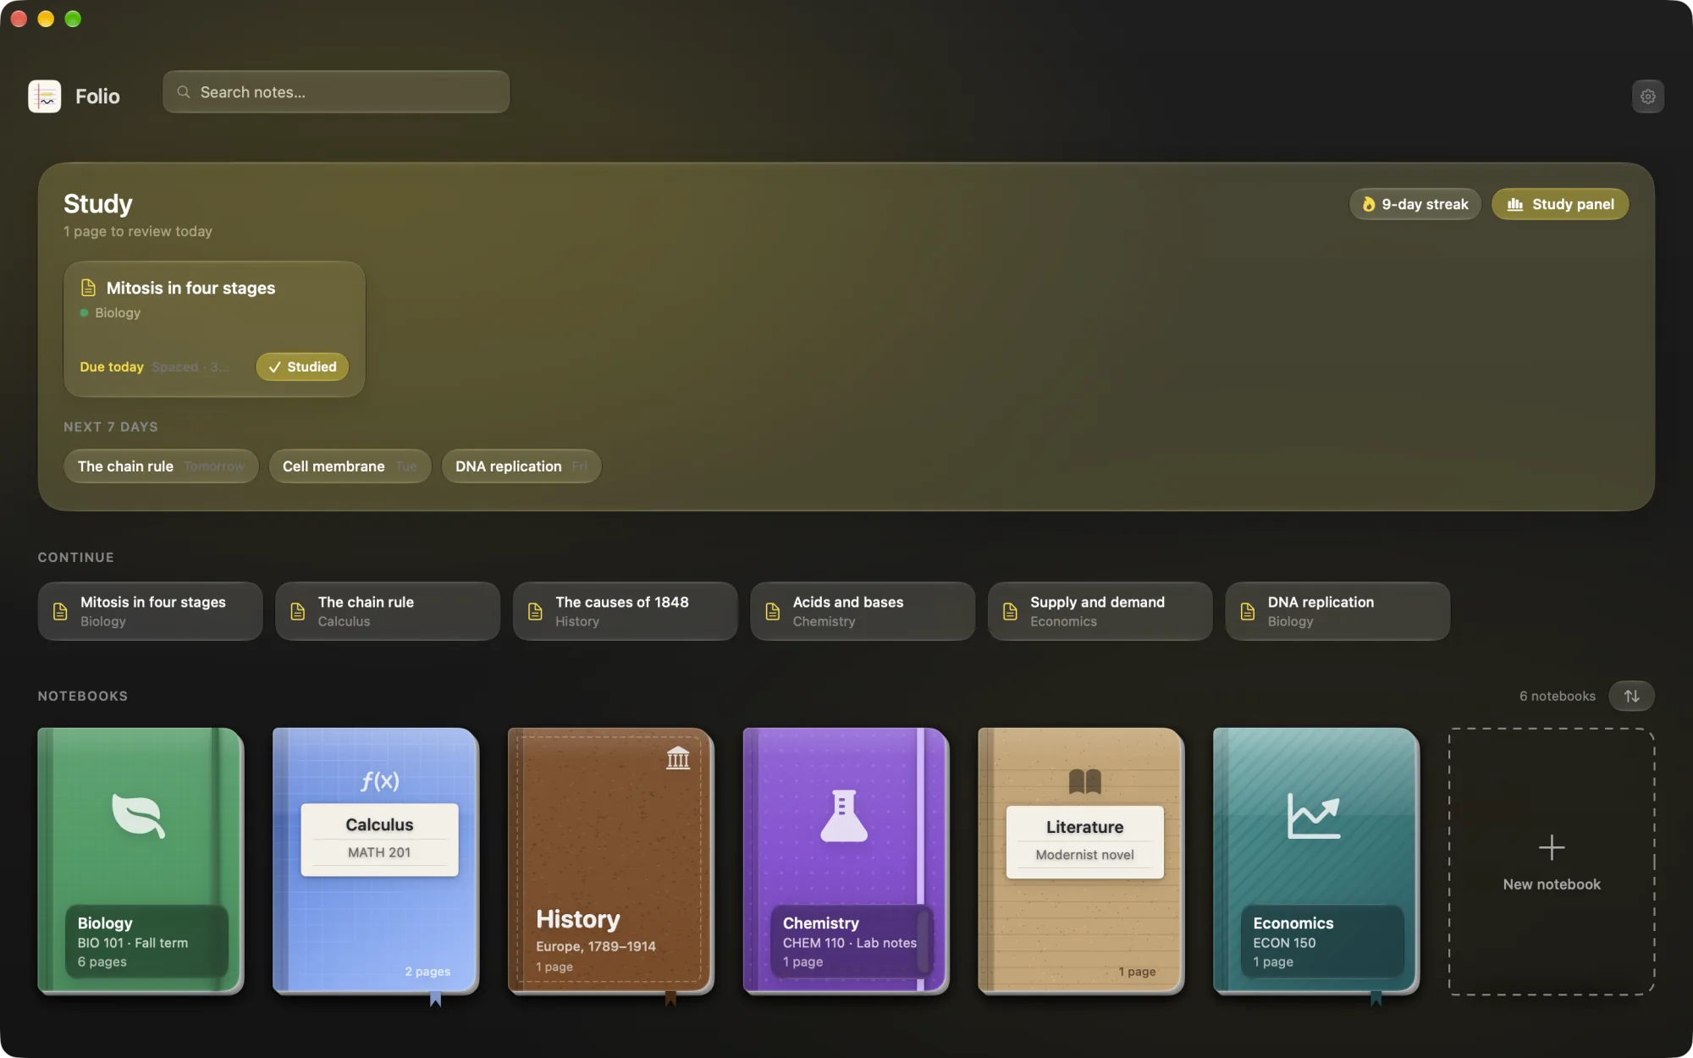The image size is (1693, 1058).
Task: Click the 'Due today' label
Action: point(112,366)
